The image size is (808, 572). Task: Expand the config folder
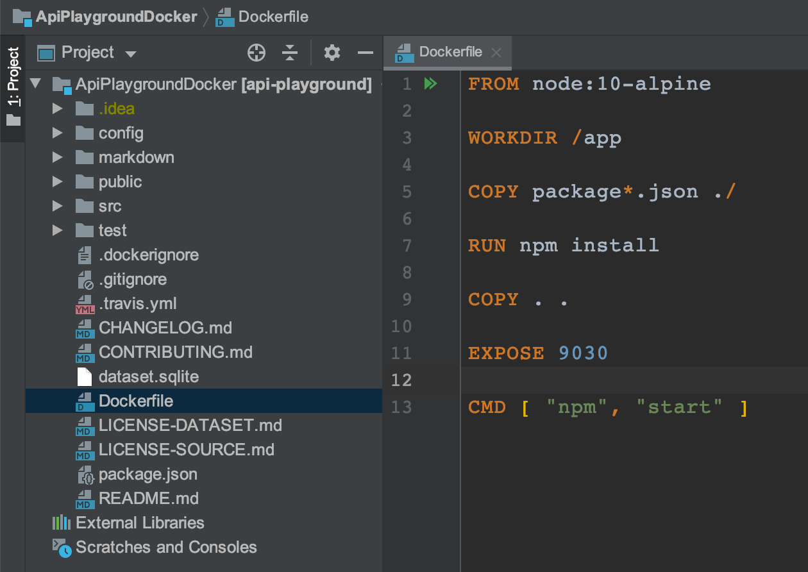pos(58,133)
